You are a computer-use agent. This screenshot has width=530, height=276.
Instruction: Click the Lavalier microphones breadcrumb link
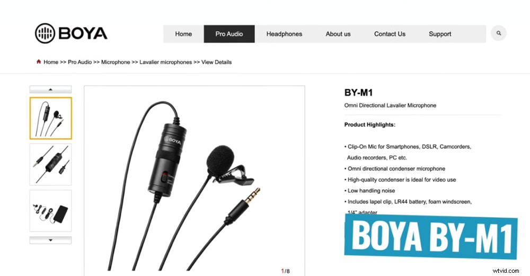pyautogui.click(x=165, y=62)
